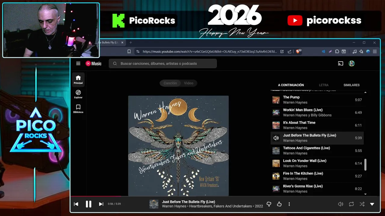Viewport: 385px width, 216px height.
Task: Switch to Canción mode
Action: (170, 83)
